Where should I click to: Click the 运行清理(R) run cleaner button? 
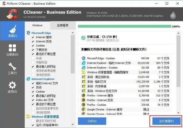[x=167, y=121]
